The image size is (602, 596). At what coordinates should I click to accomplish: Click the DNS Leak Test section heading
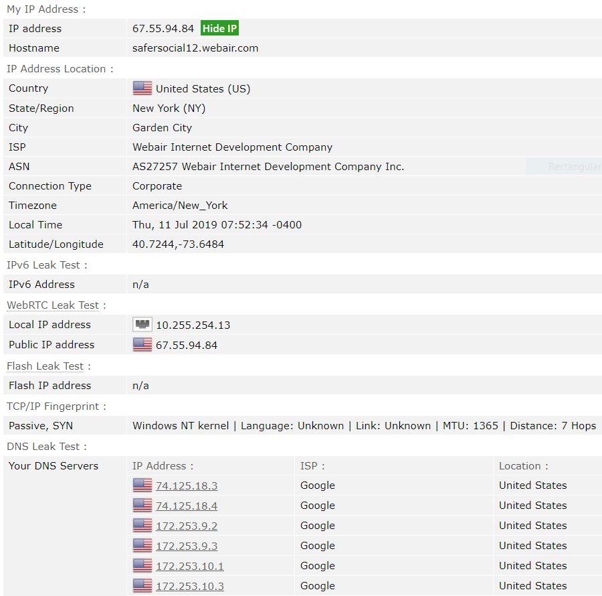[x=47, y=447]
